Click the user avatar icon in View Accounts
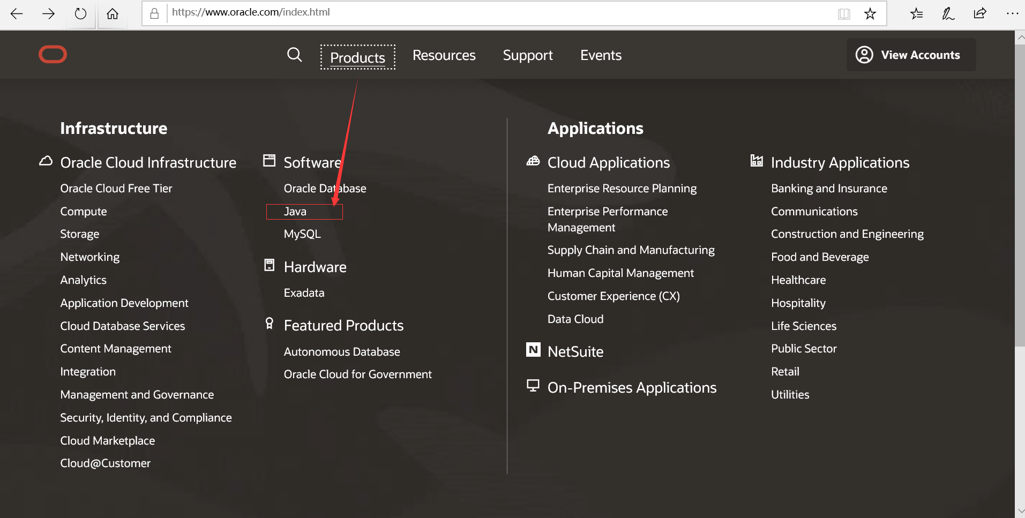Viewport: 1025px width, 518px height. pyautogui.click(x=864, y=55)
